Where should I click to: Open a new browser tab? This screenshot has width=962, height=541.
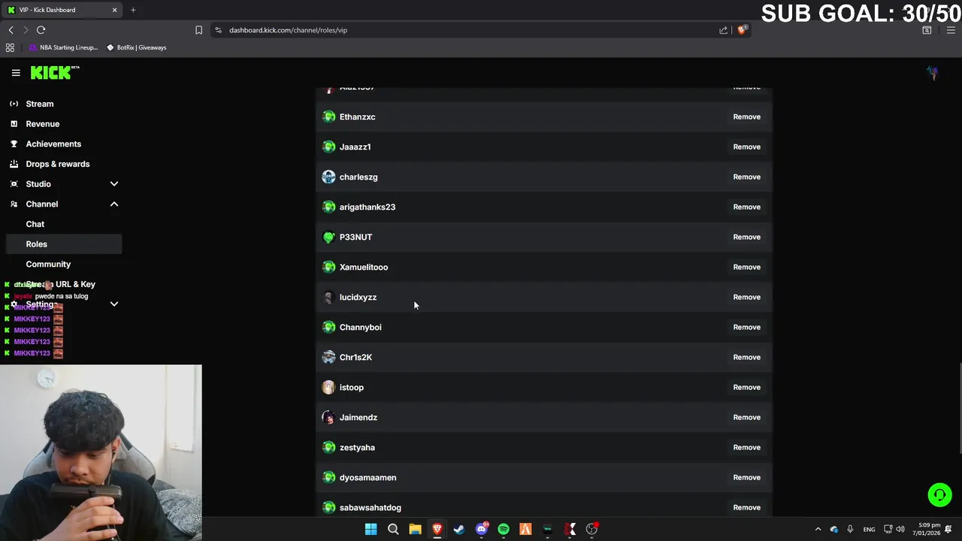coord(133,10)
